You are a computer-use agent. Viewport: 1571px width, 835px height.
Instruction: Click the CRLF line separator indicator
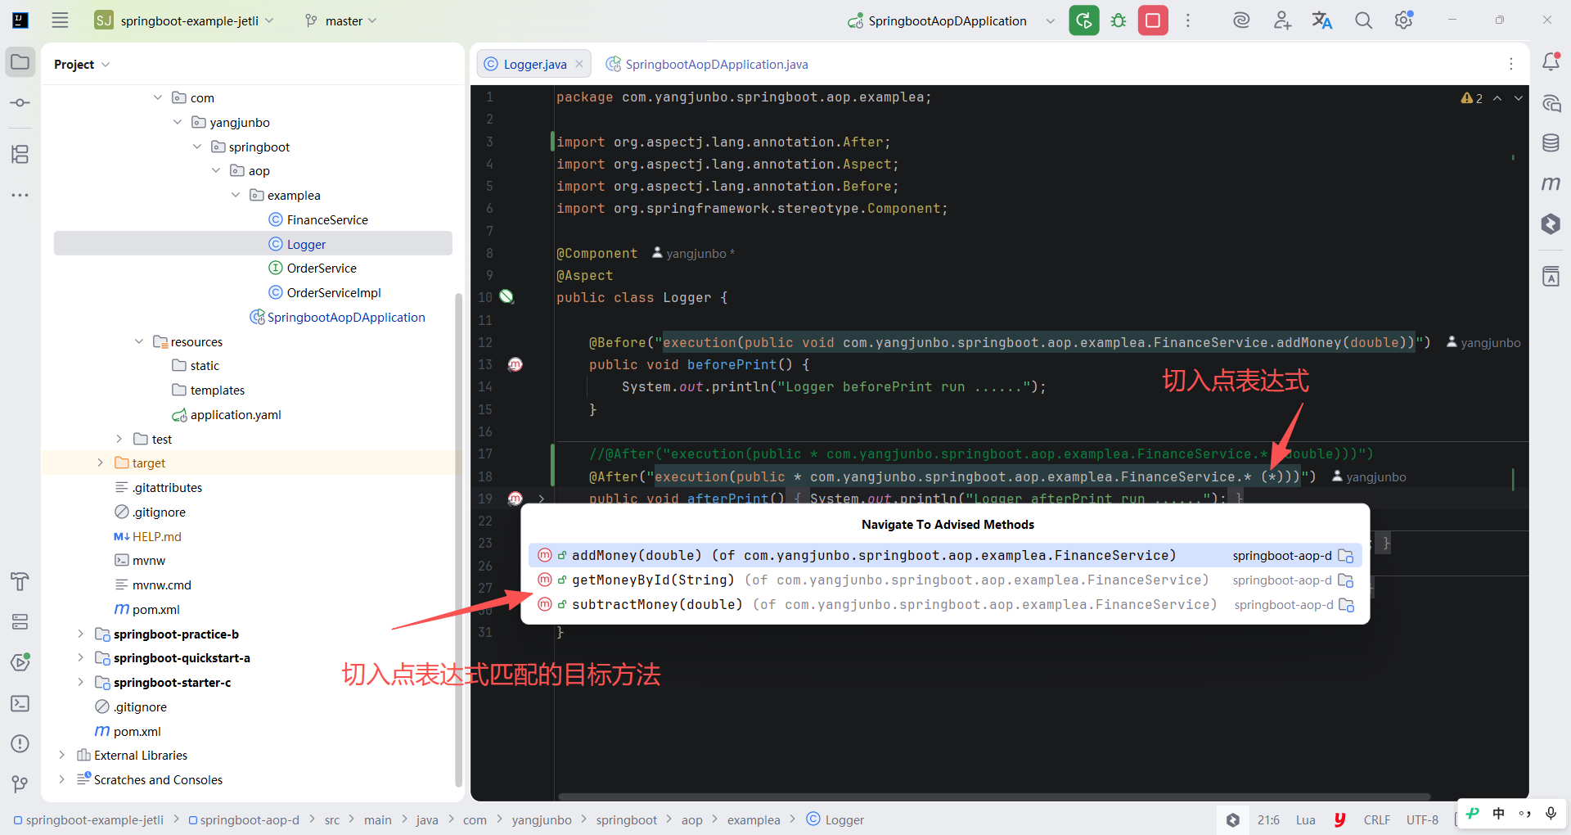click(1377, 819)
